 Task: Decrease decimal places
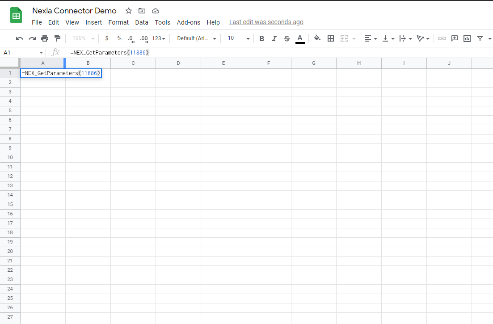(x=131, y=38)
